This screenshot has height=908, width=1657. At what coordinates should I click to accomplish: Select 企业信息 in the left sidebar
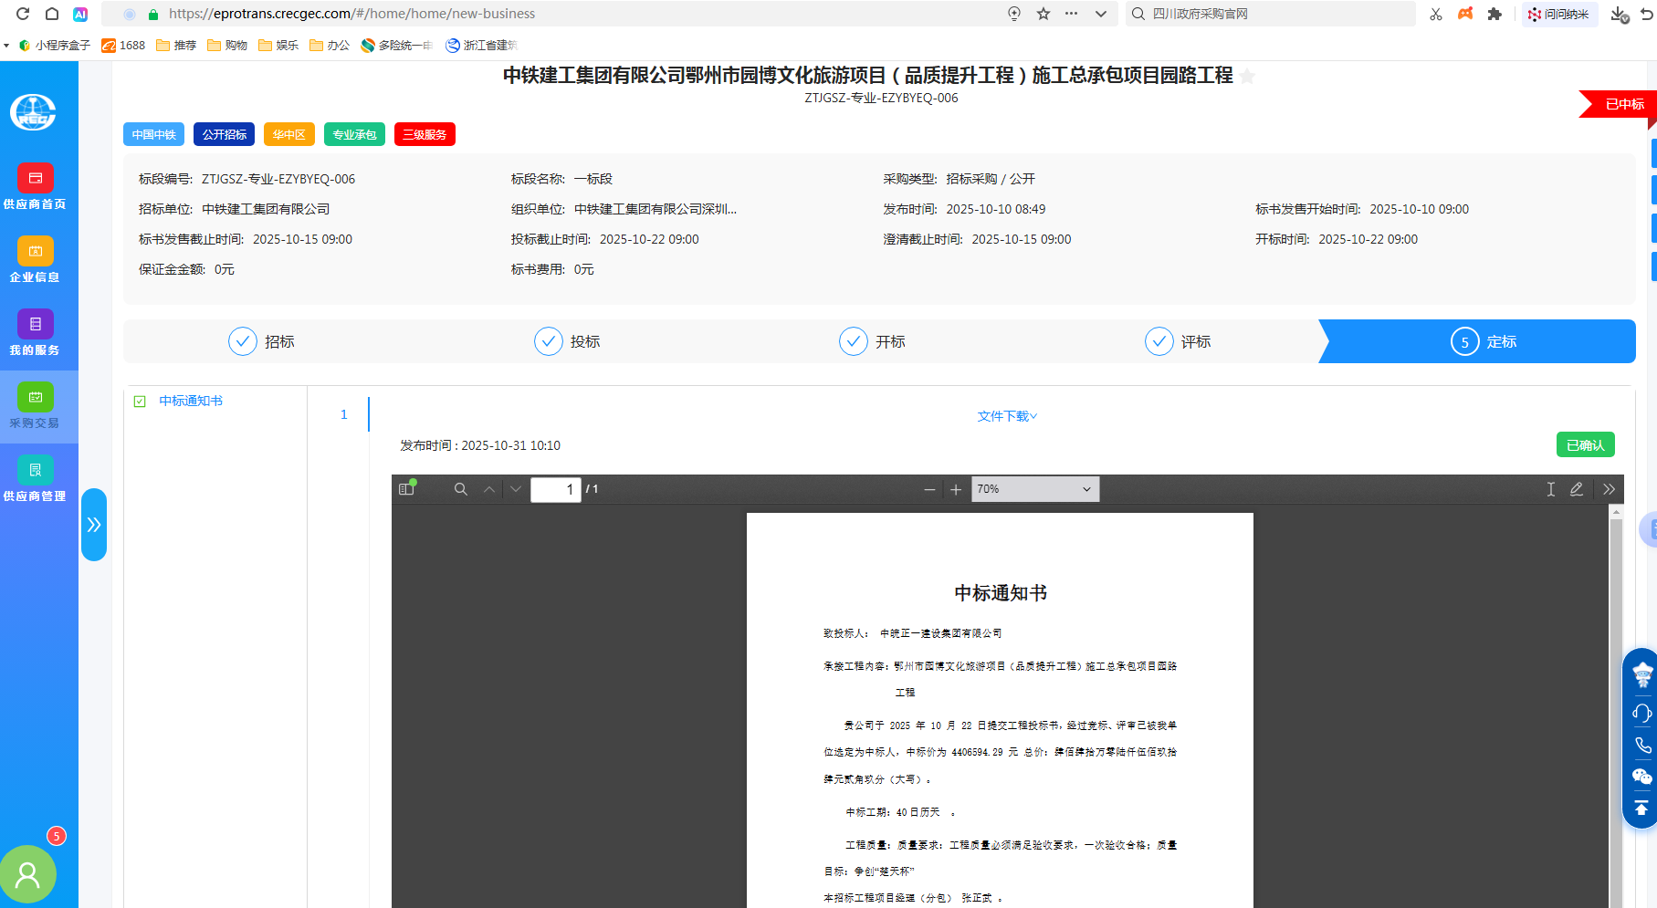pos(35,260)
